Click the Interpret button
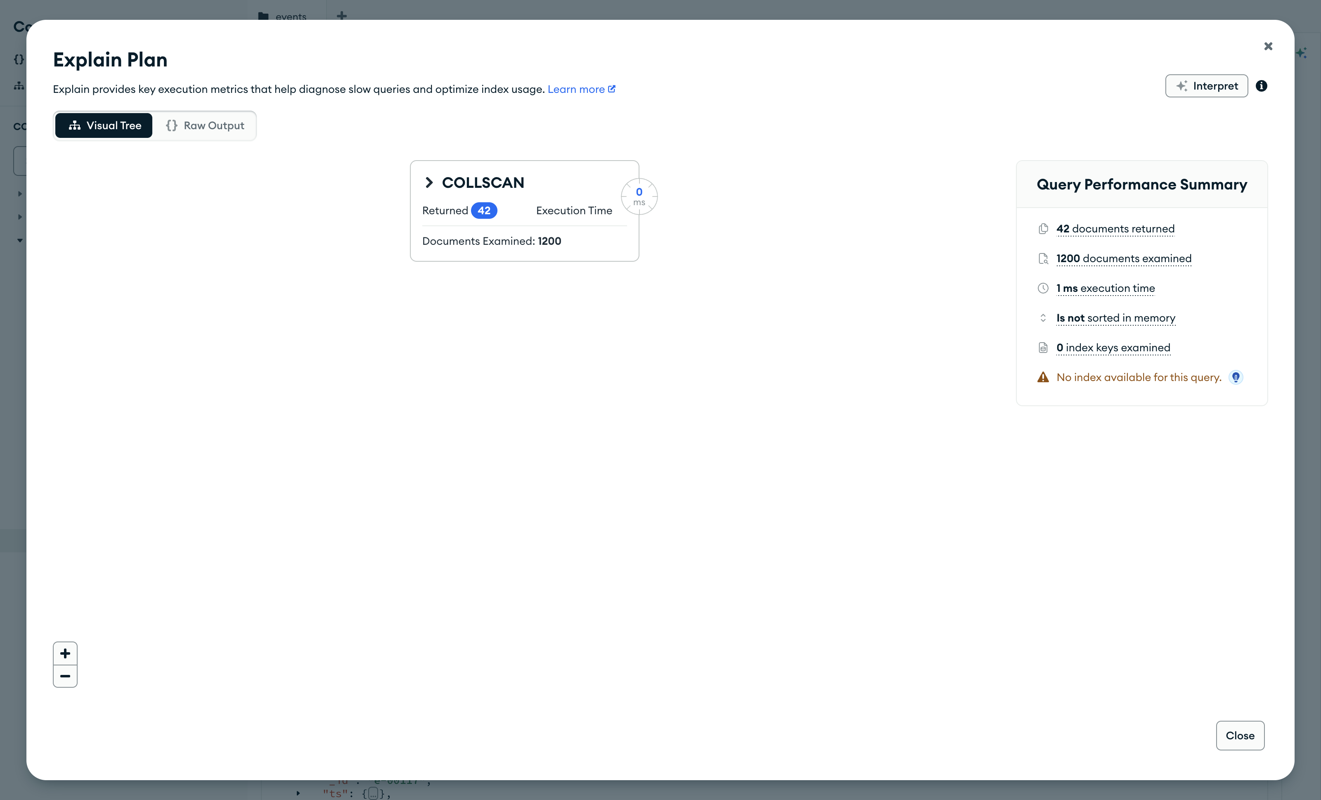 point(1206,86)
